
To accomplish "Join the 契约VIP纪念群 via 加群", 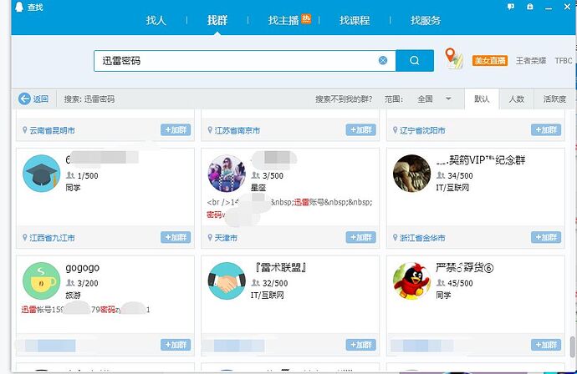I will click(x=546, y=237).
